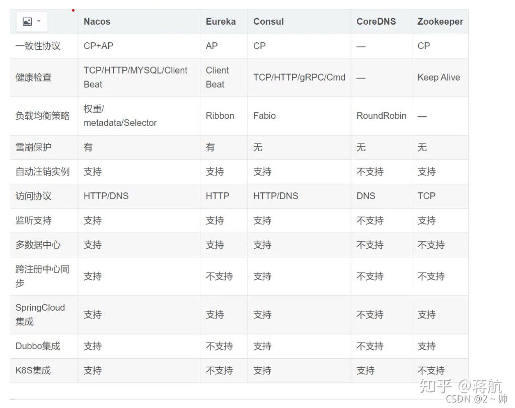This screenshot has width=515, height=408.
Task: Click the 负载均衡策略 row label
Action: click(42, 116)
